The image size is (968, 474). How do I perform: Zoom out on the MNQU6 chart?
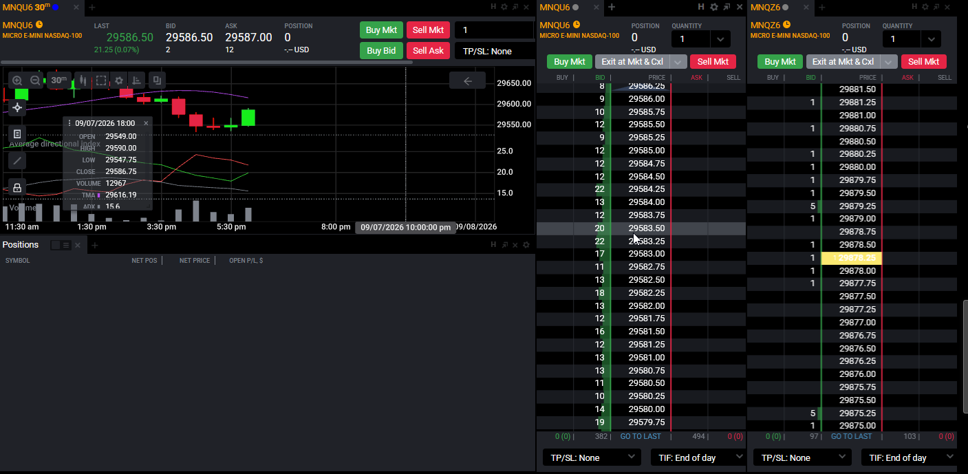pyautogui.click(x=35, y=80)
